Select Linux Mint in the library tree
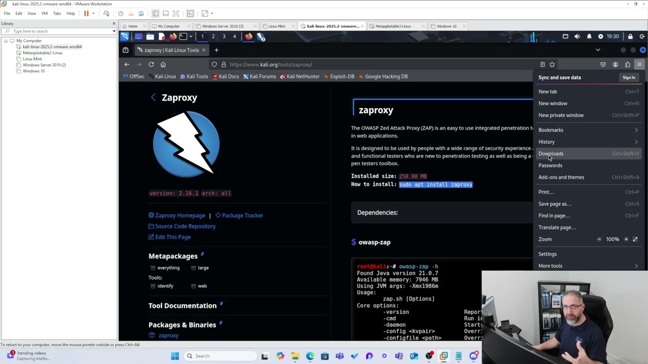648x364 pixels. 32,59
